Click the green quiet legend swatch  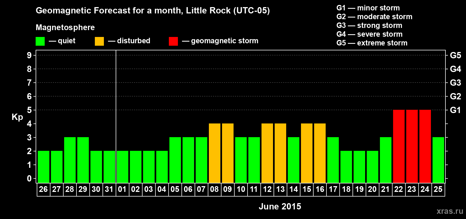pos(40,41)
